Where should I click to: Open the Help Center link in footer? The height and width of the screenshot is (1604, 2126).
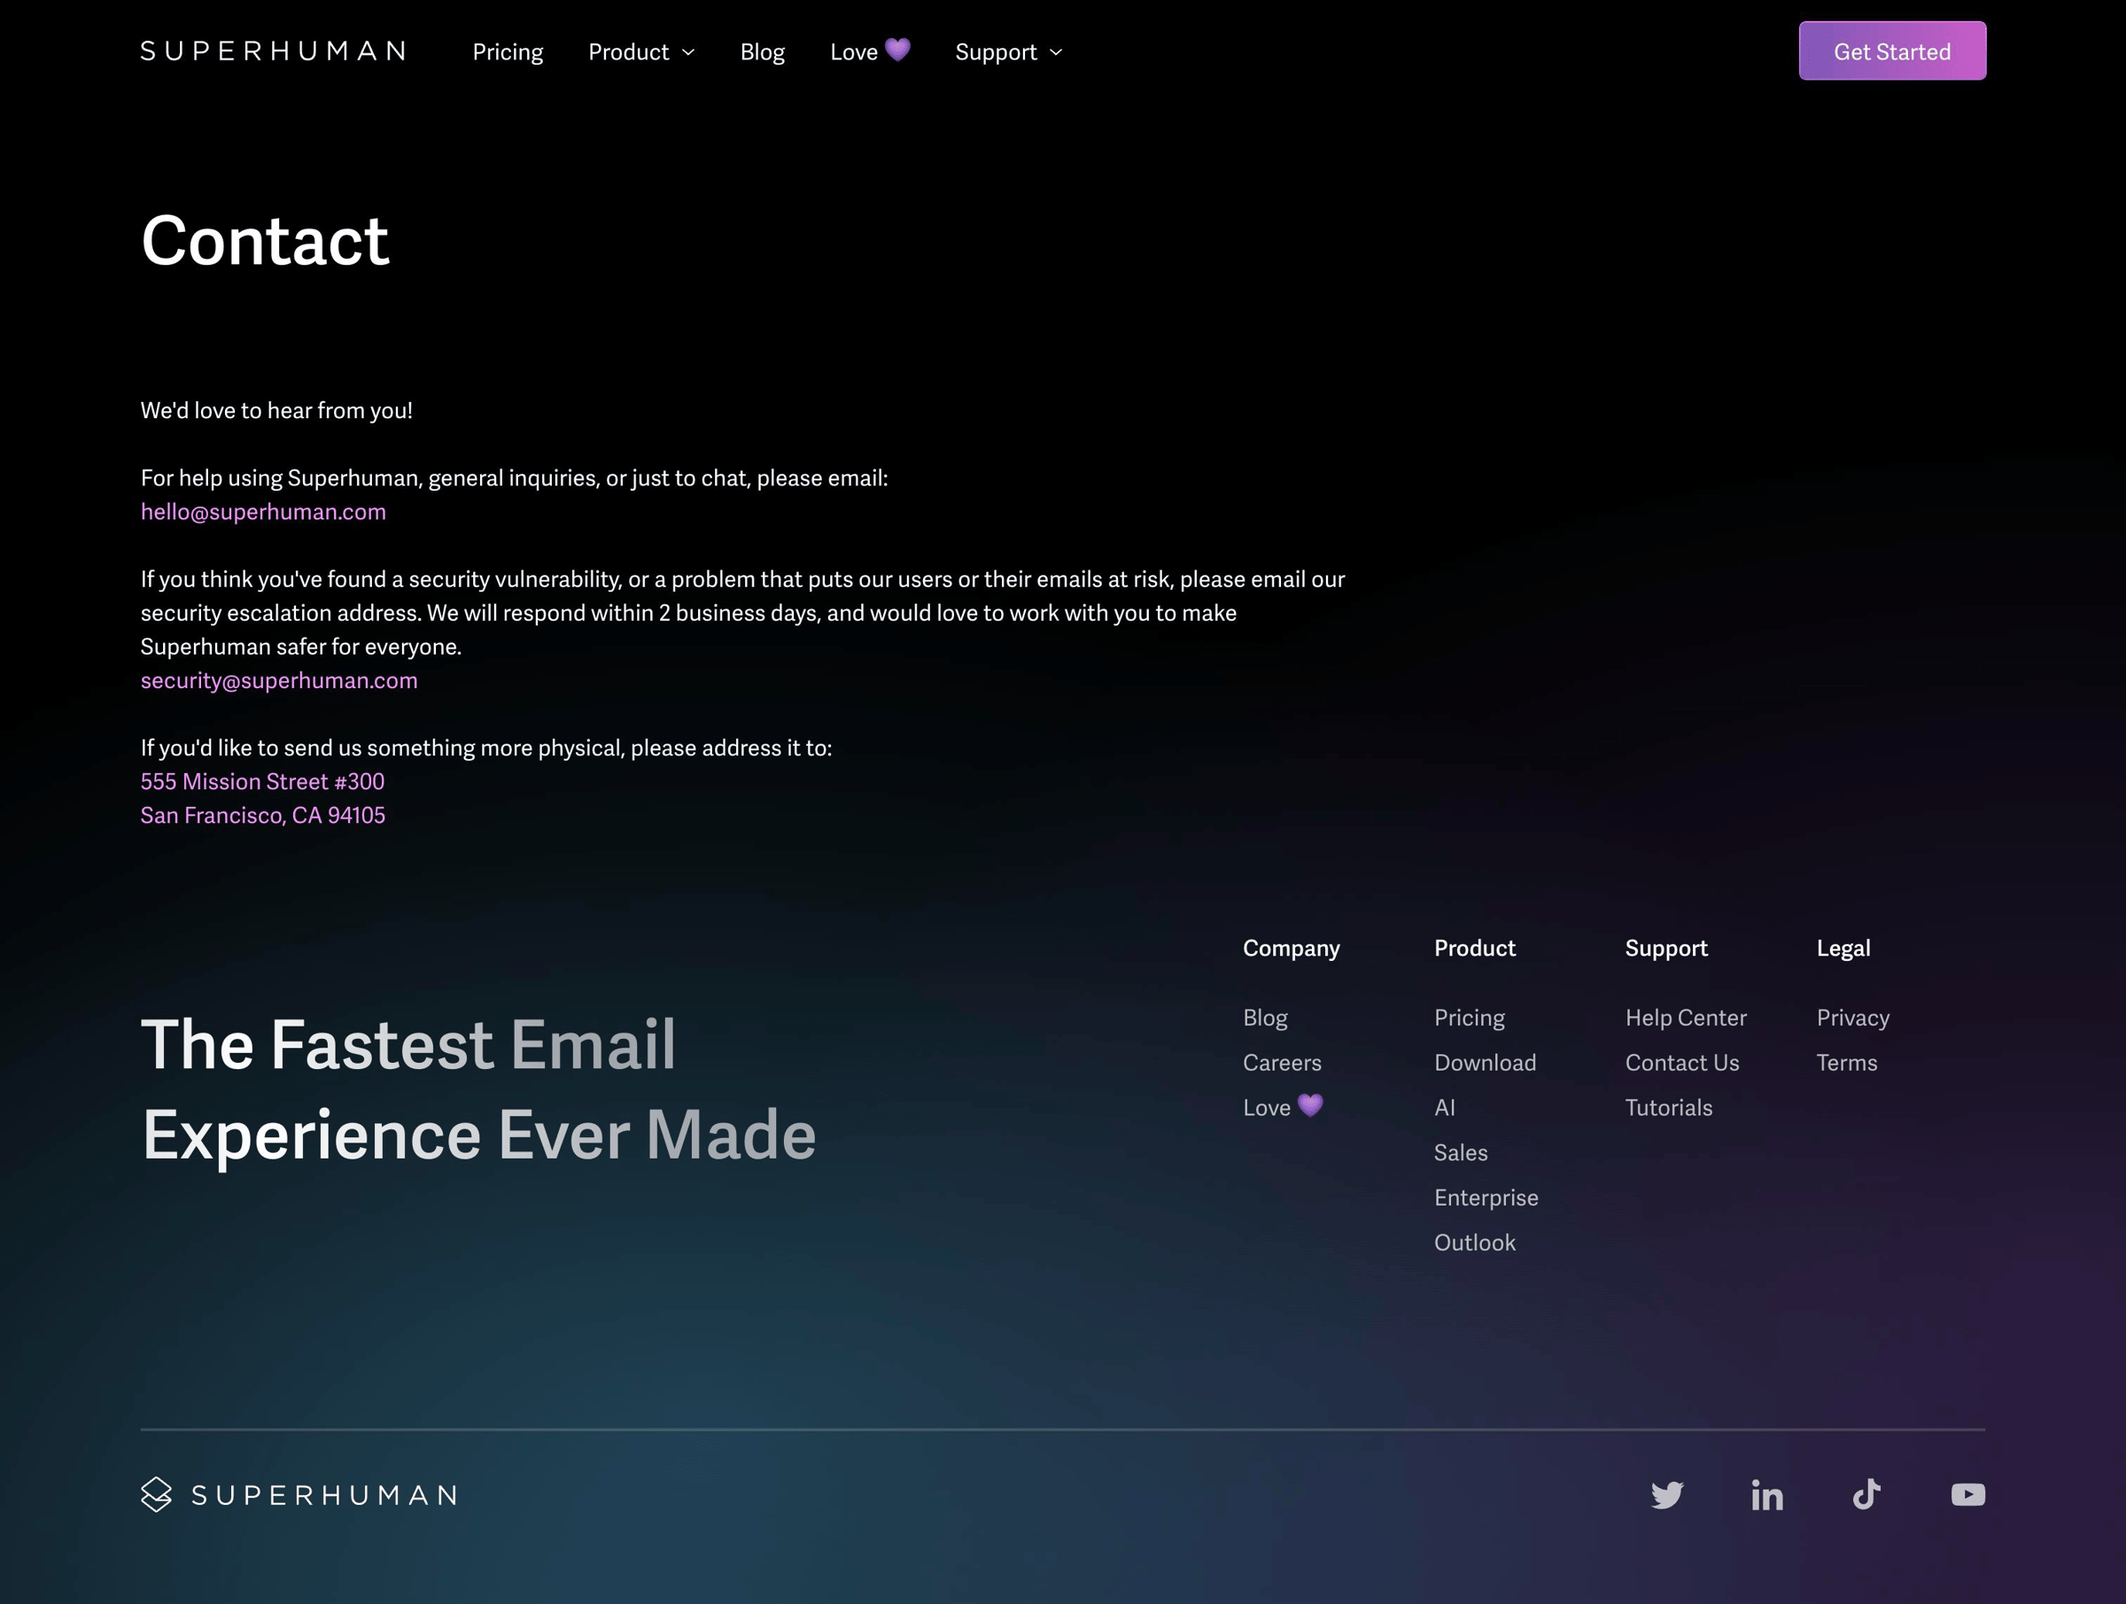[x=1685, y=1018]
